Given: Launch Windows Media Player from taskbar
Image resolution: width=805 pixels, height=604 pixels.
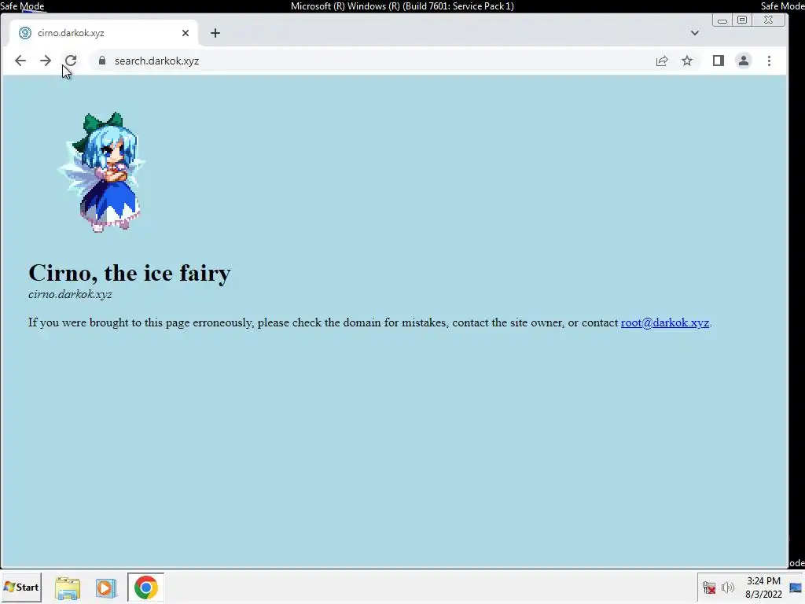Looking at the screenshot, I should (x=106, y=587).
